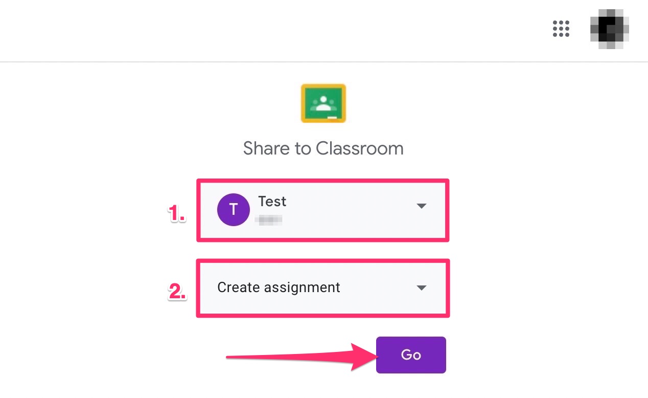This screenshot has width=648, height=398.
Task: Open the class selector showing Test
Action: (323, 210)
